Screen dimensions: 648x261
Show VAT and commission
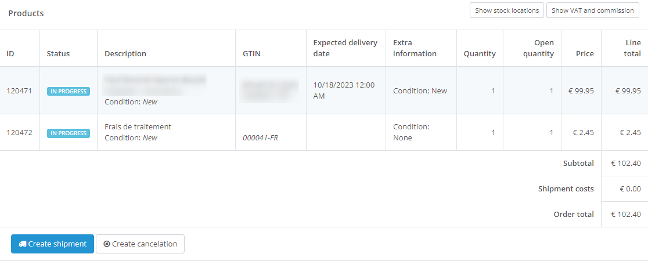(592, 10)
